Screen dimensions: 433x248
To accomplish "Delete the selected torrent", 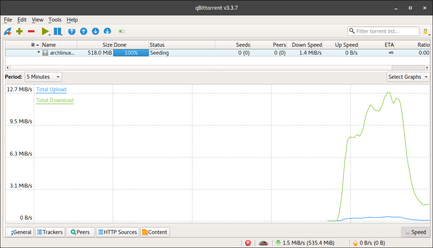I will click(x=31, y=31).
